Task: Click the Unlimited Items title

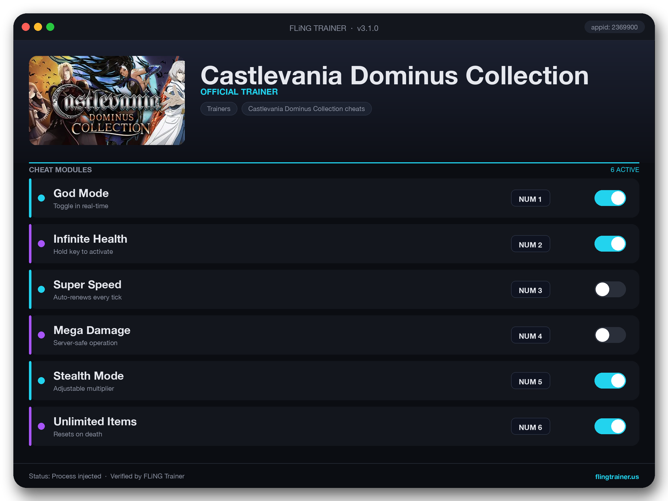Action: click(x=95, y=421)
